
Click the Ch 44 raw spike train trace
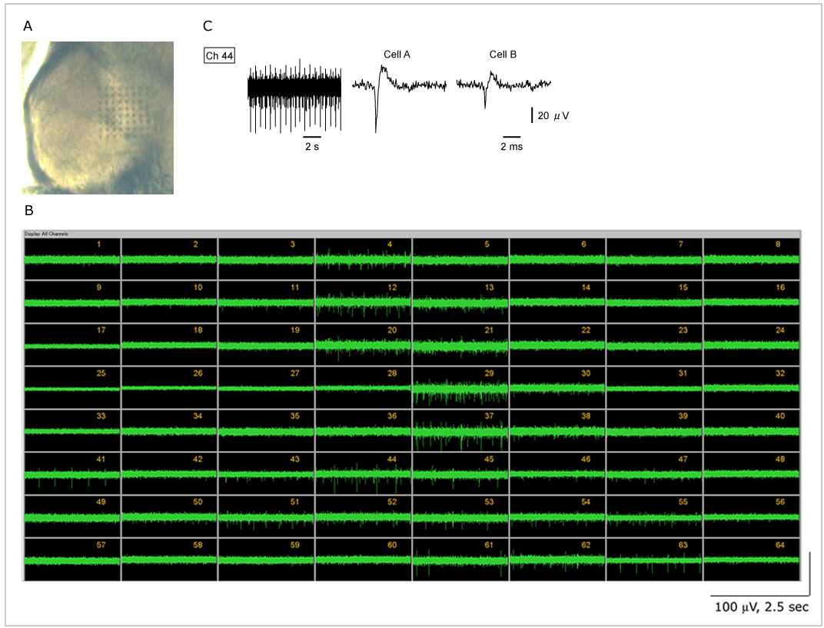pos(294,91)
